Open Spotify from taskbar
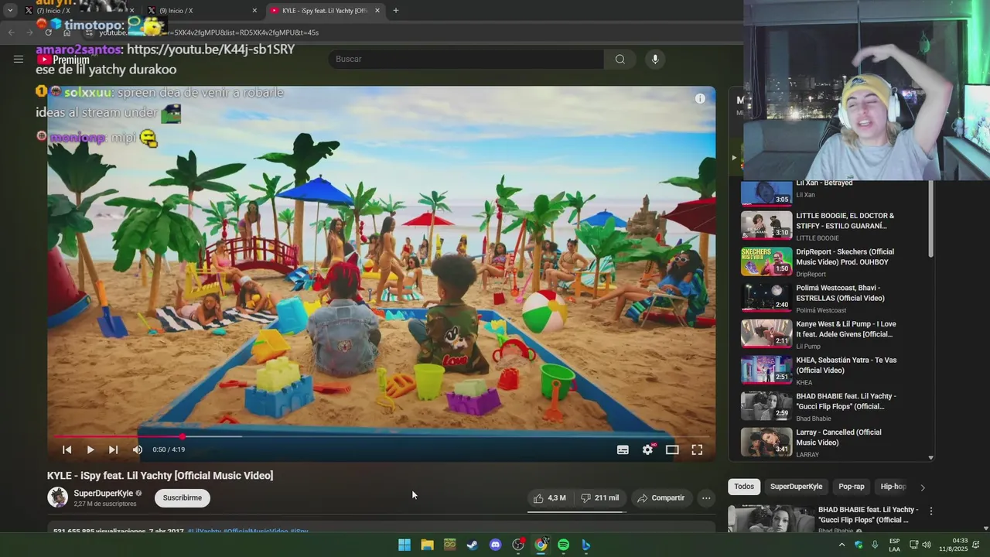Screen dimensions: 990x557 coord(564,545)
